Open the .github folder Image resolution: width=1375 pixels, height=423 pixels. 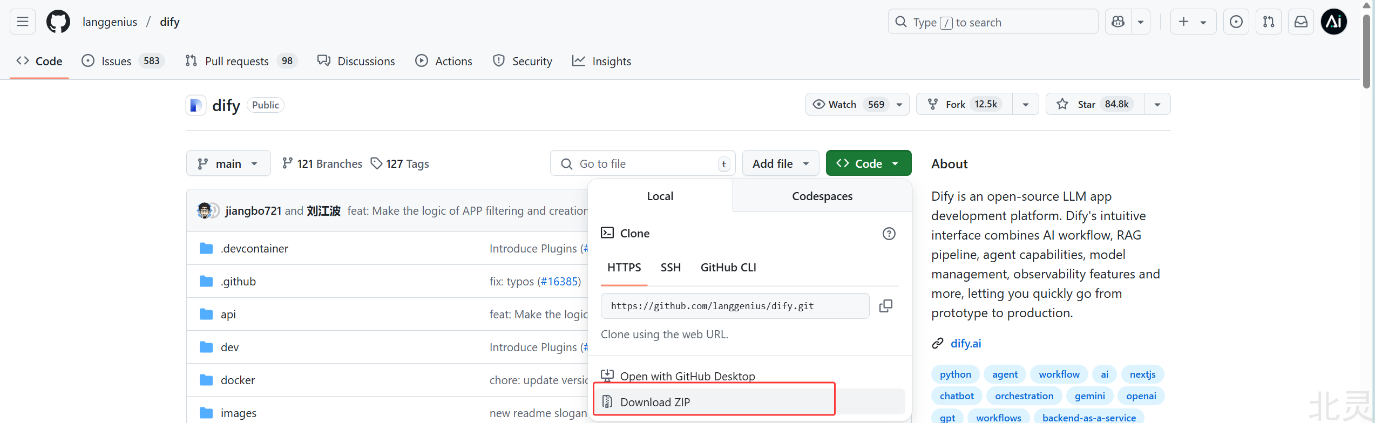click(x=238, y=282)
